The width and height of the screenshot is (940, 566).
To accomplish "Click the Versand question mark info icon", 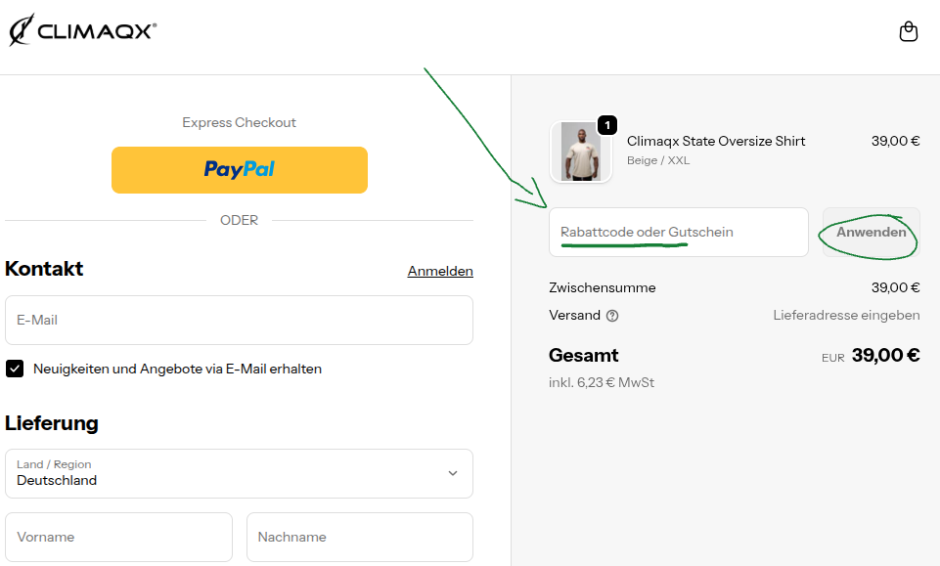I will click(612, 316).
